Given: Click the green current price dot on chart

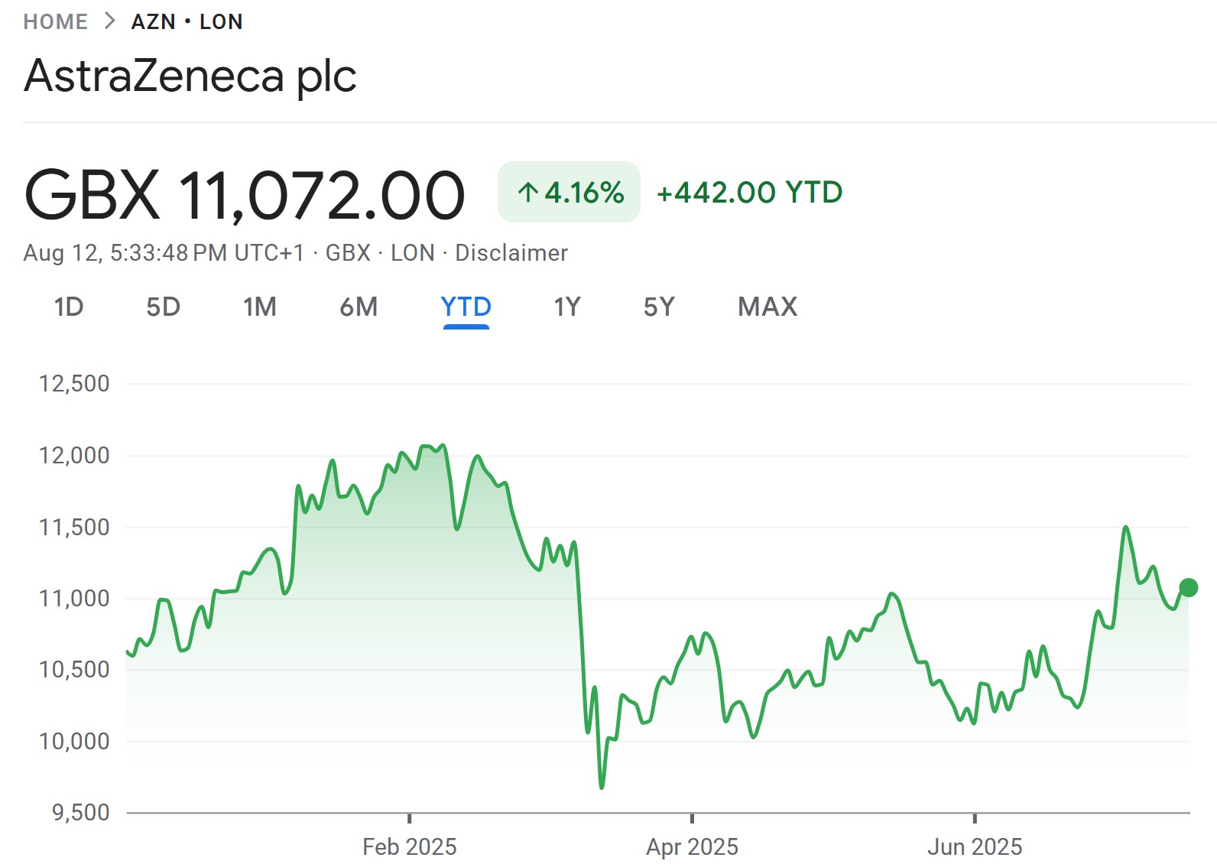Looking at the screenshot, I should [1189, 588].
